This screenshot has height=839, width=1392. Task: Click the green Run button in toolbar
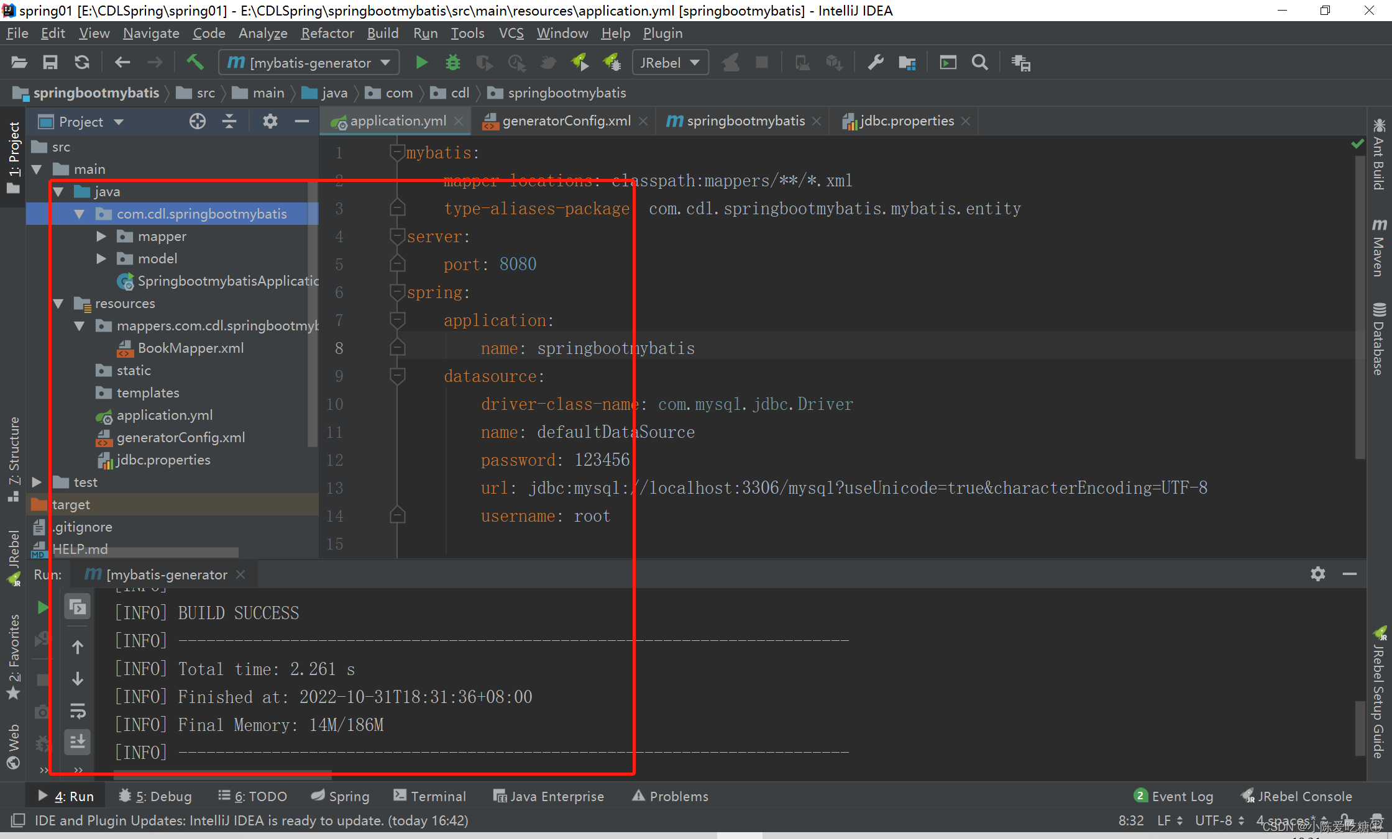[421, 62]
